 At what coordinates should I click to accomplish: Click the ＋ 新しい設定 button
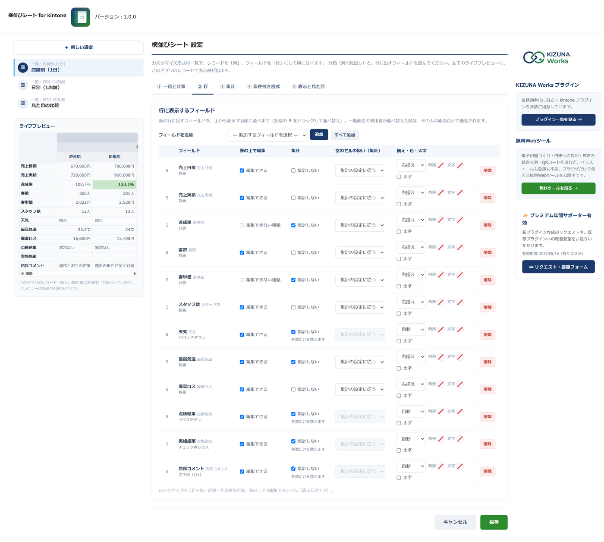(x=79, y=47)
